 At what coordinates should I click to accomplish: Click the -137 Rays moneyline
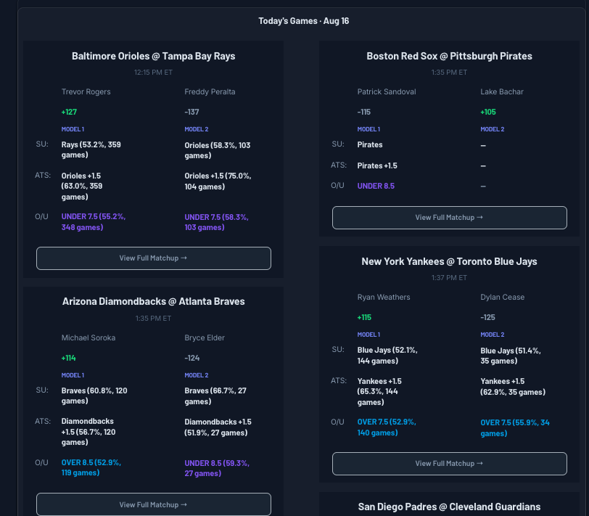(x=191, y=112)
